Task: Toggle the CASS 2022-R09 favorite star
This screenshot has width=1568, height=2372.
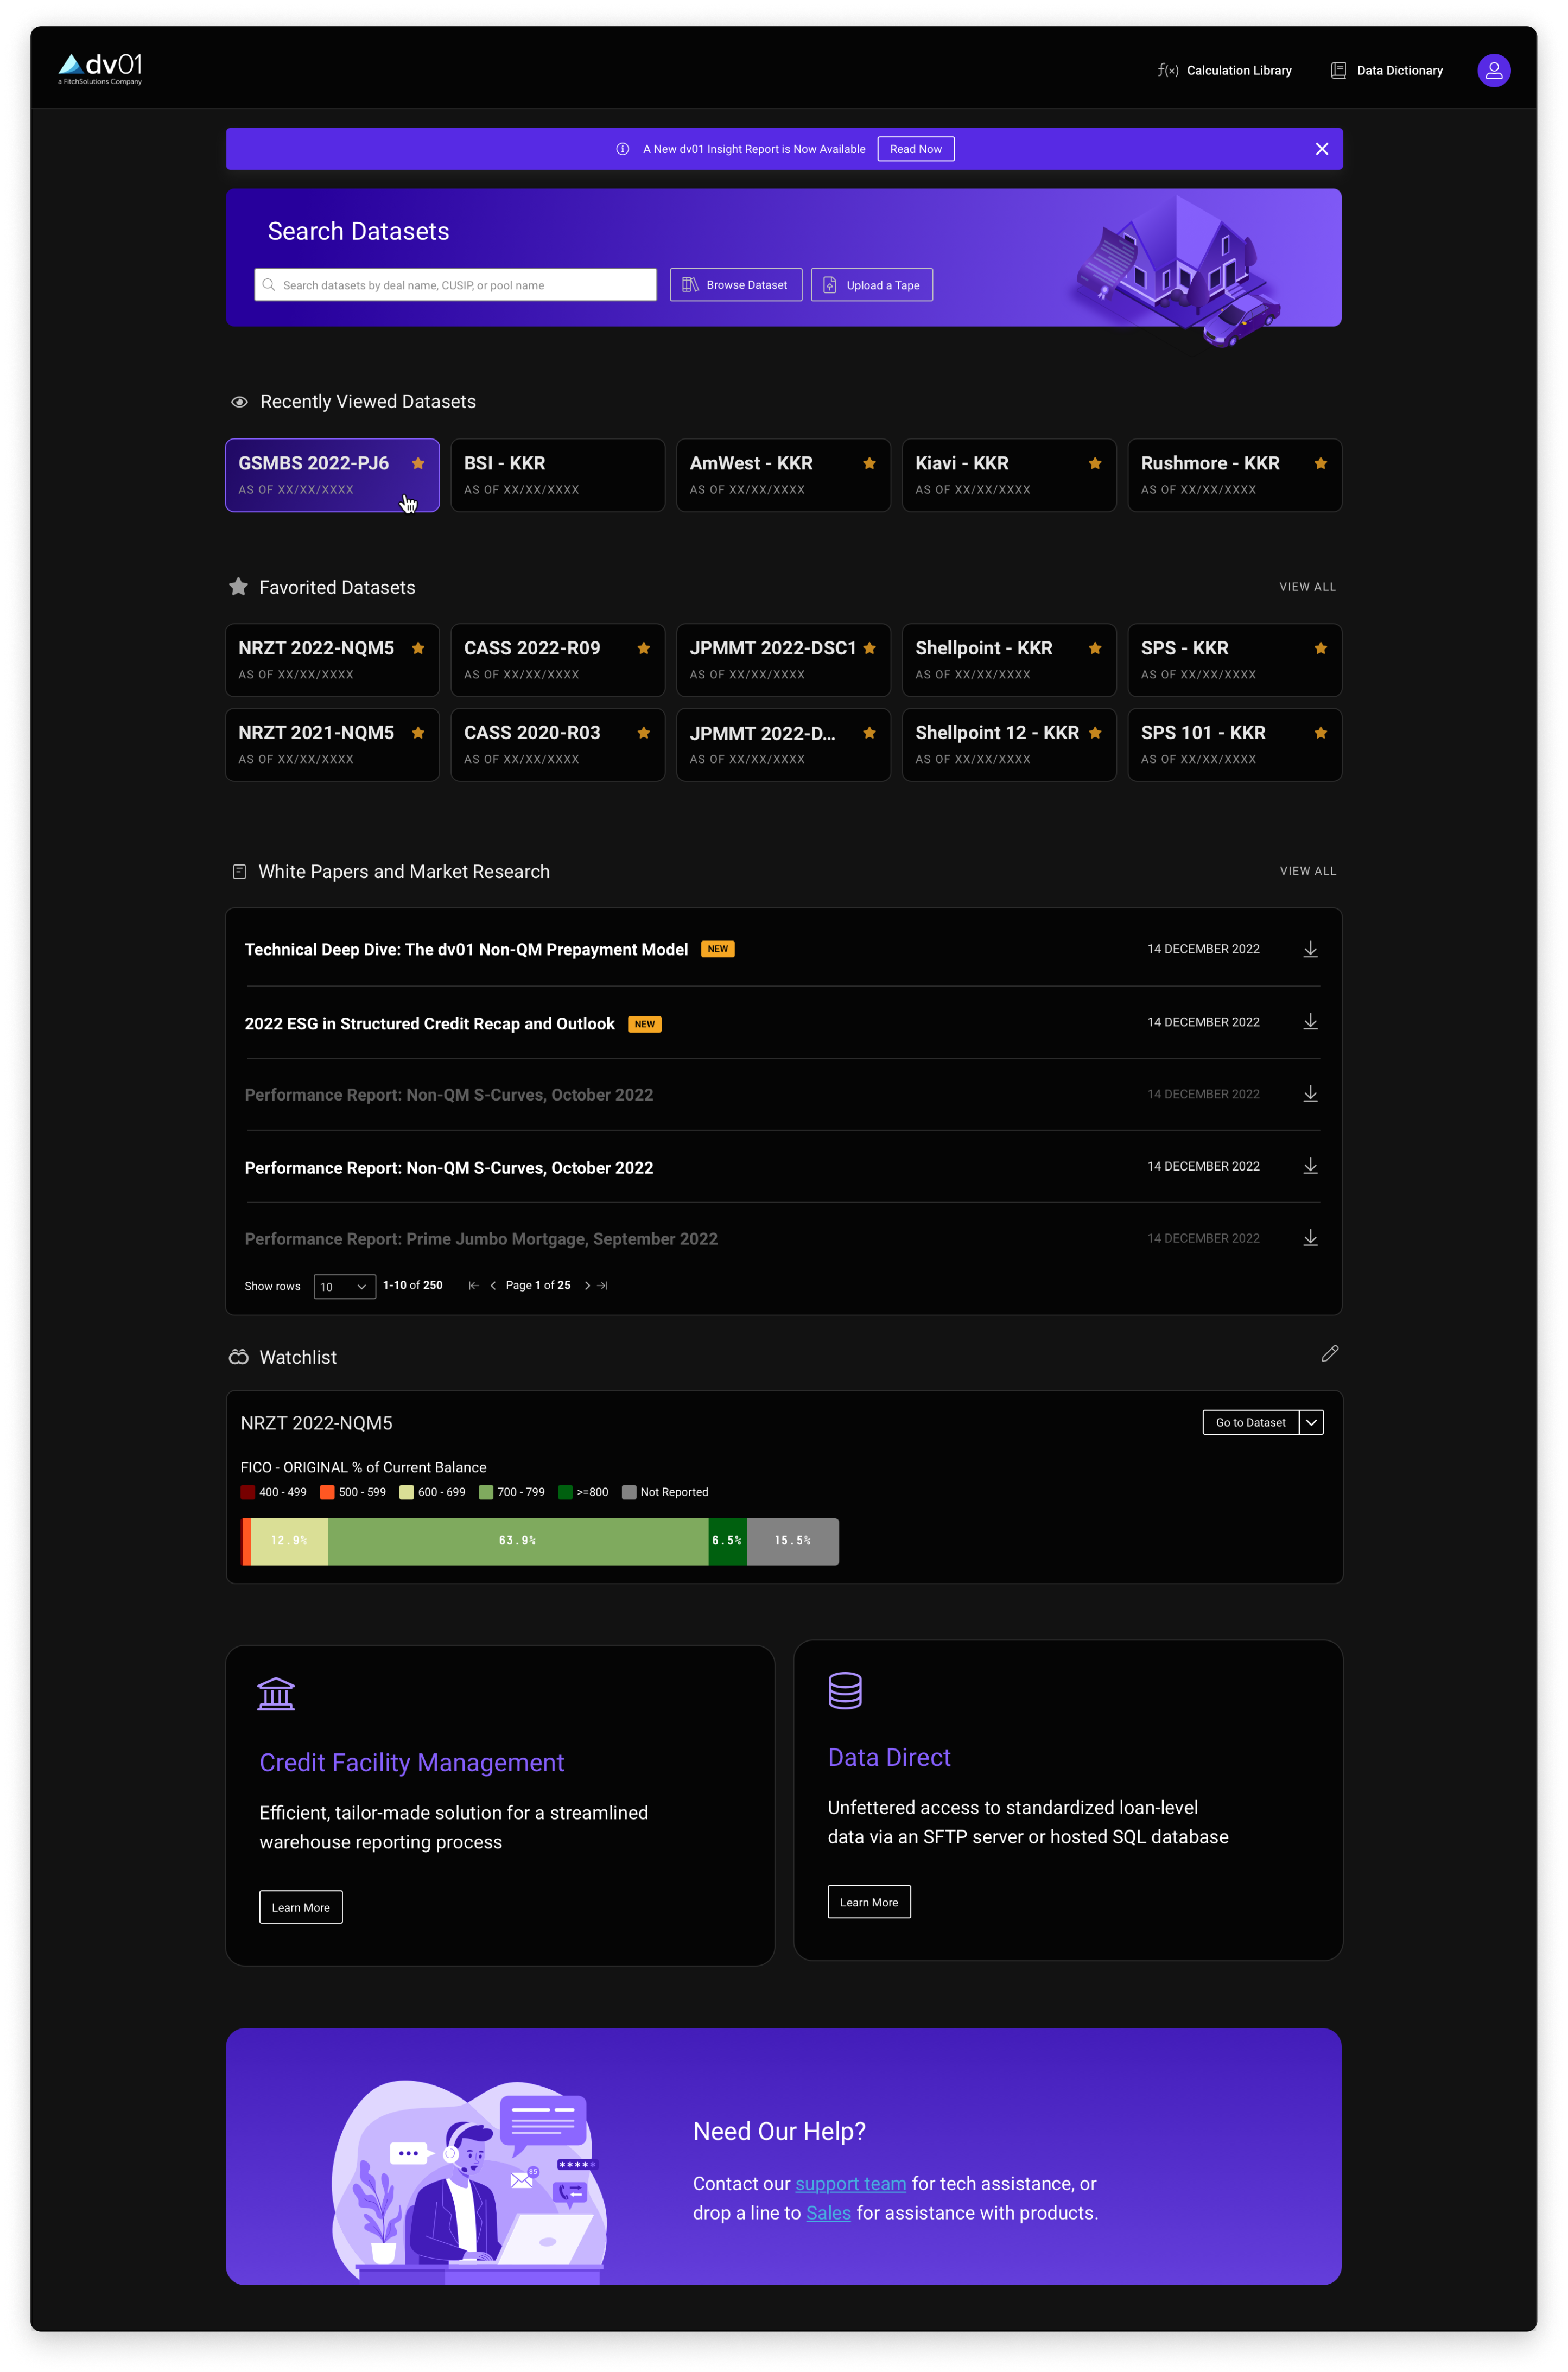Action: [644, 648]
